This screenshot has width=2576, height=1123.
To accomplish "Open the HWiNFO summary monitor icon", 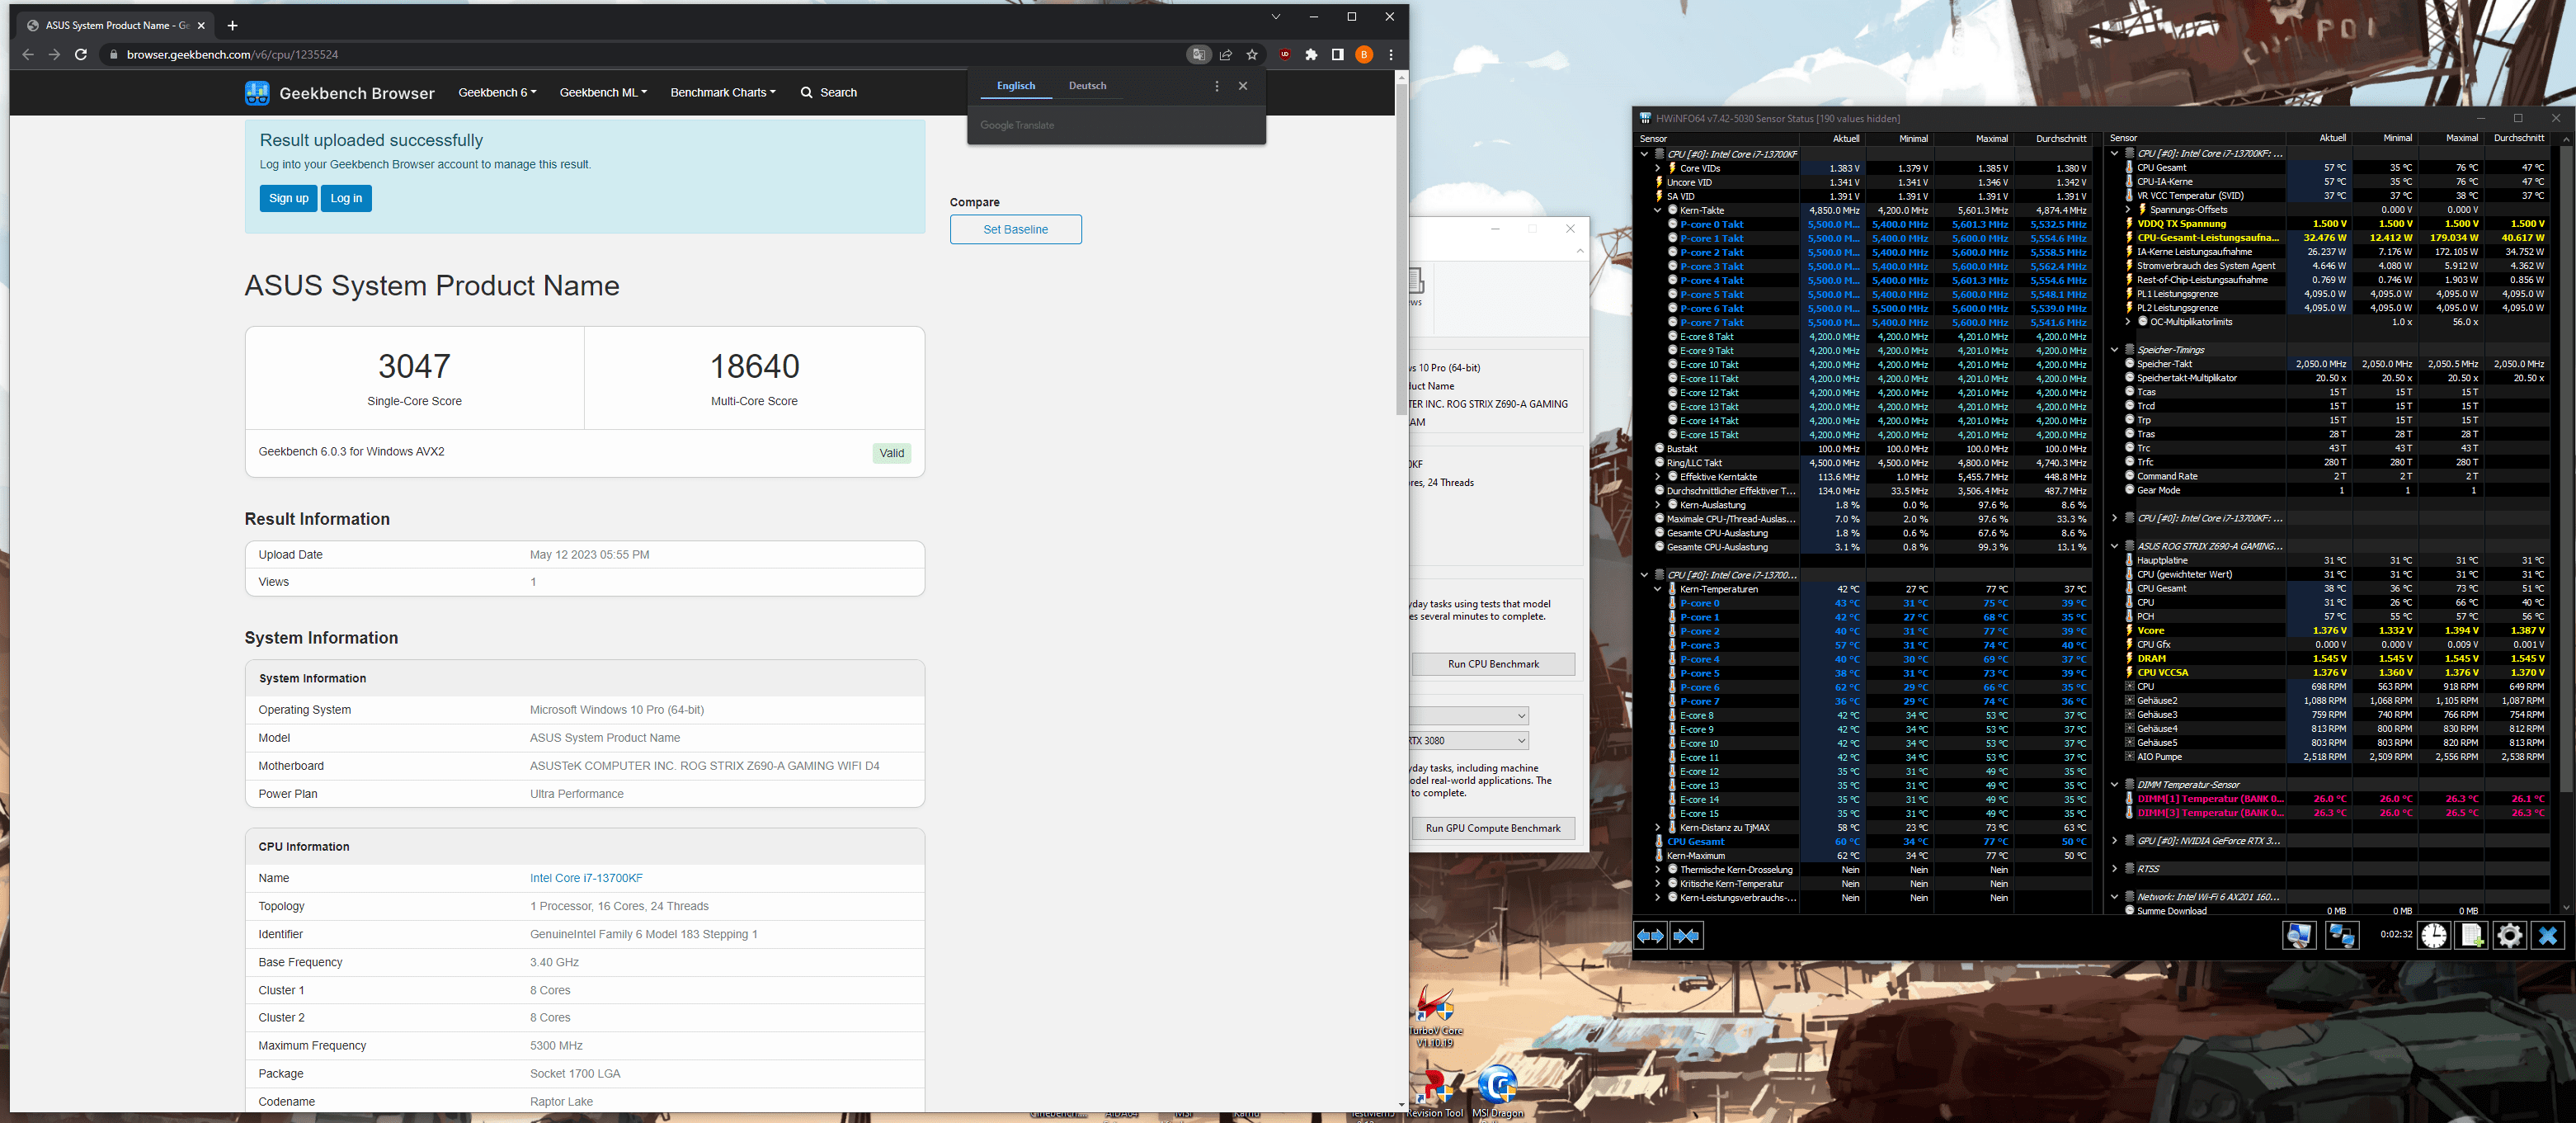I will coord(2298,936).
